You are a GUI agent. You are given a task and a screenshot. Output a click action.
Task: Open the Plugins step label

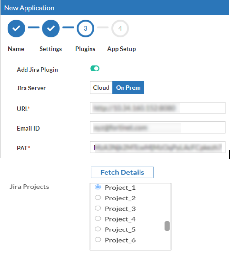(x=86, y=49)
